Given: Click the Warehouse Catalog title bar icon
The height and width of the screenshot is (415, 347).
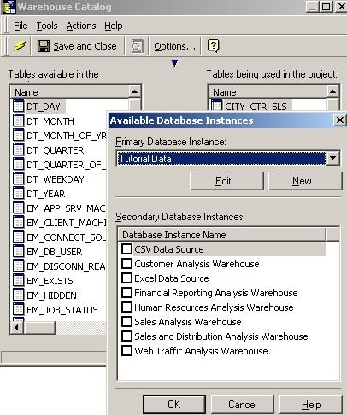Looking at the screenshot, I should (x=9, y=7).
